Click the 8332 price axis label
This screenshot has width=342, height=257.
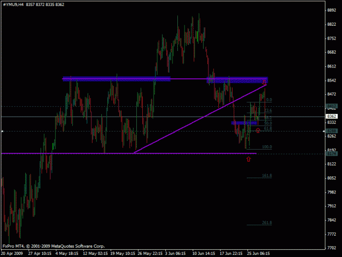pos(332,123)
